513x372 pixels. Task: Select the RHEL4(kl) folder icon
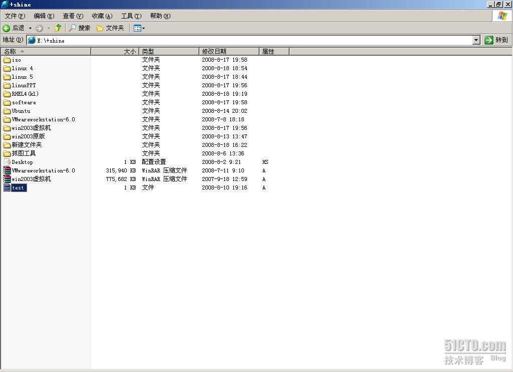(7, 94)
